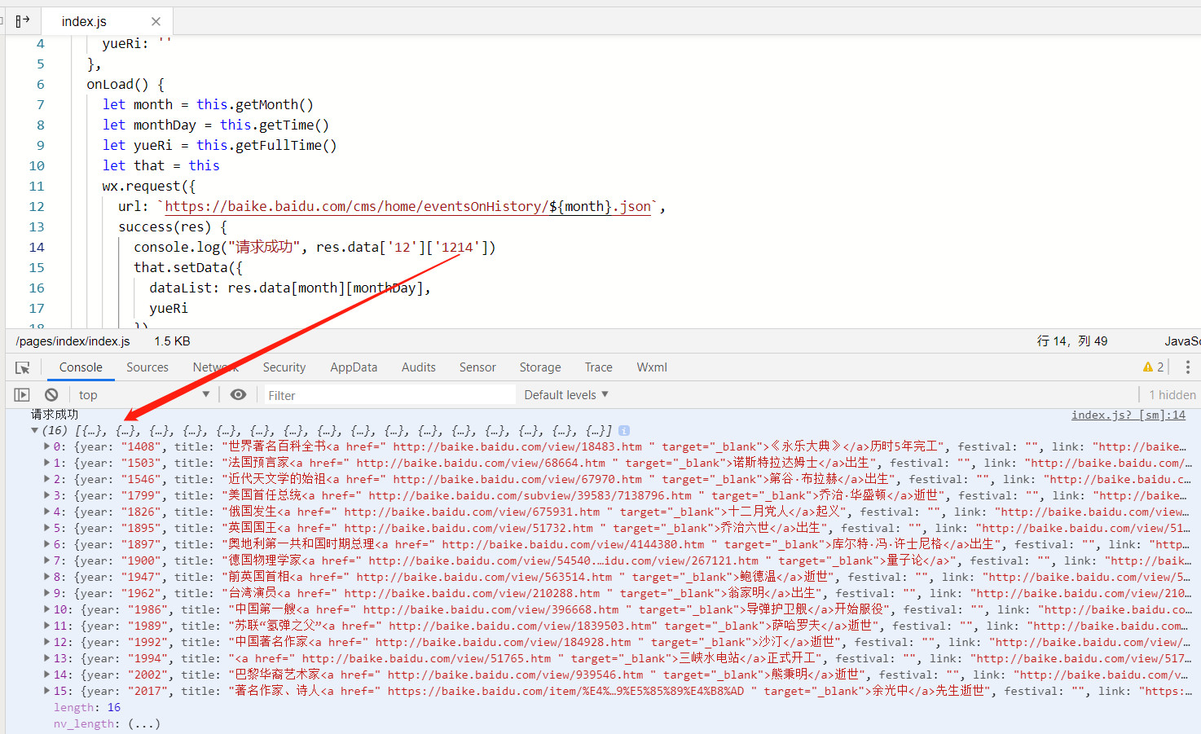Expand array item 9 year 1962
The height and width of the screenshot is (734, 1201).
[46, 593]
